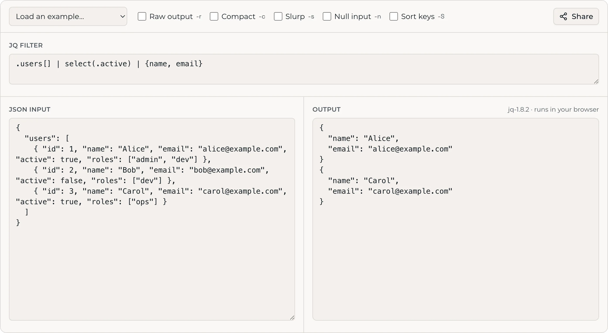608x333 pixels.
Task: Enable the Null input checkbox
Action: click(x=327, y=16)
